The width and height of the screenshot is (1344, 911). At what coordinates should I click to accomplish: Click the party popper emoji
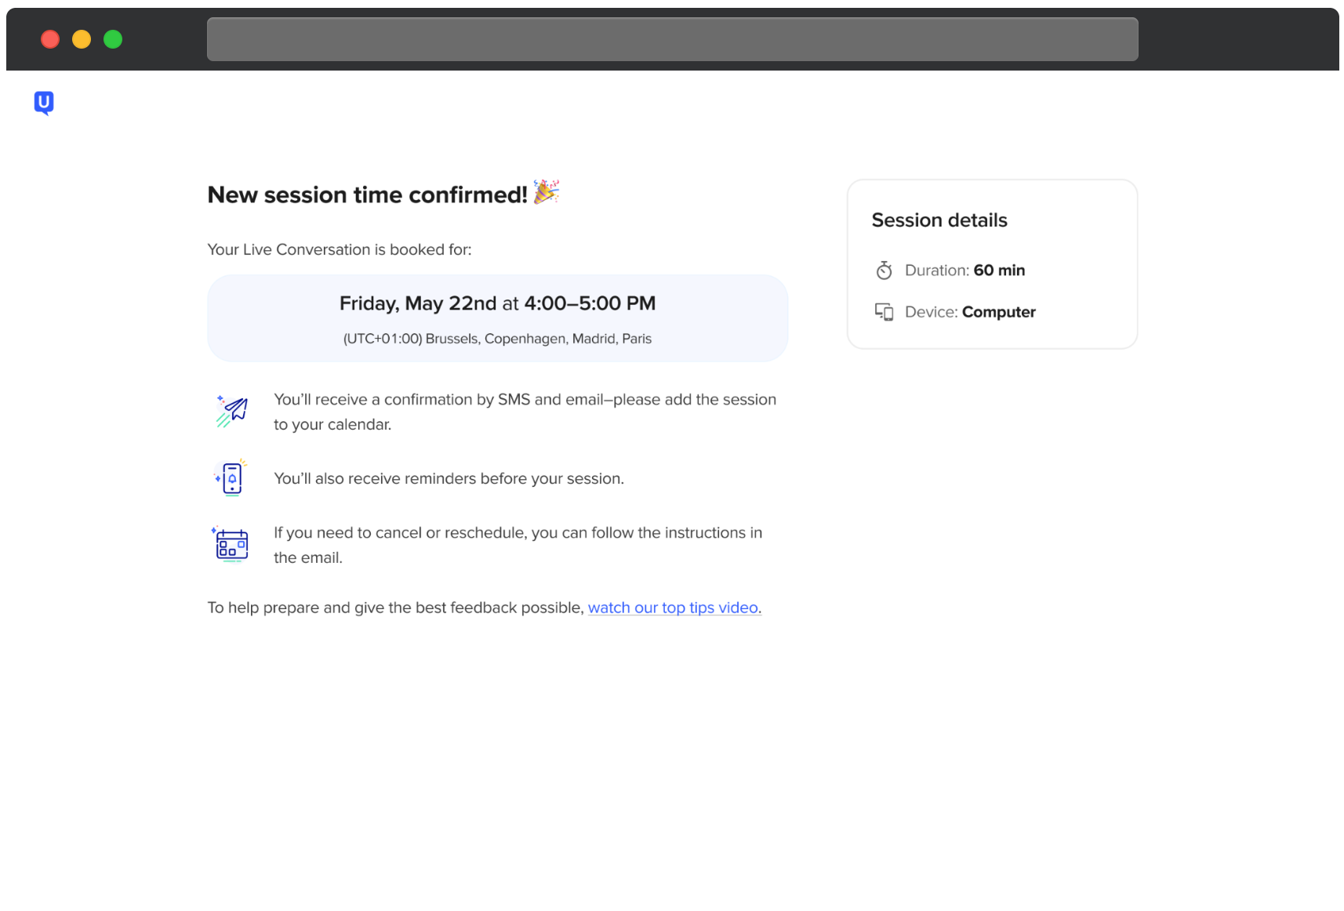[547, 192]
